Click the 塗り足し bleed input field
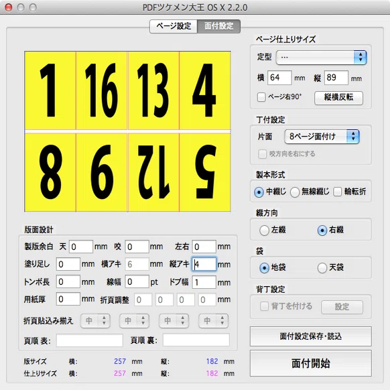Viewport: 390px width, 390px height. pos(68,264)
